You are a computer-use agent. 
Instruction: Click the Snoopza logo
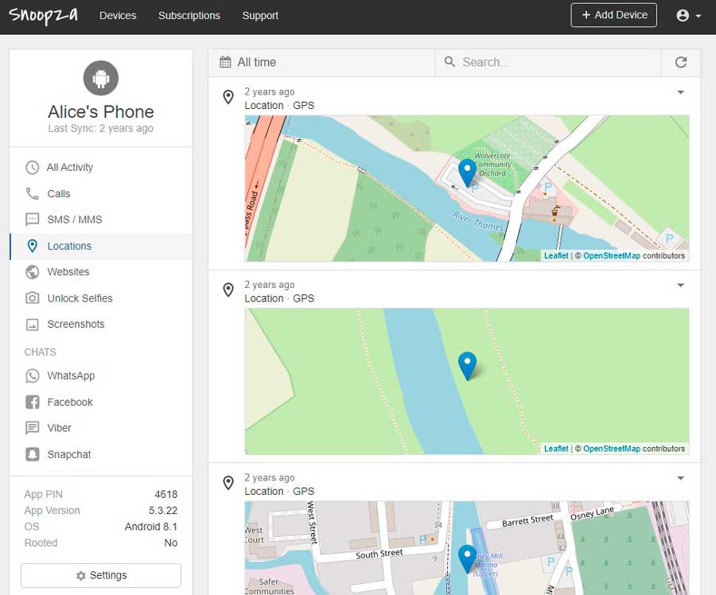click(44, 16)
